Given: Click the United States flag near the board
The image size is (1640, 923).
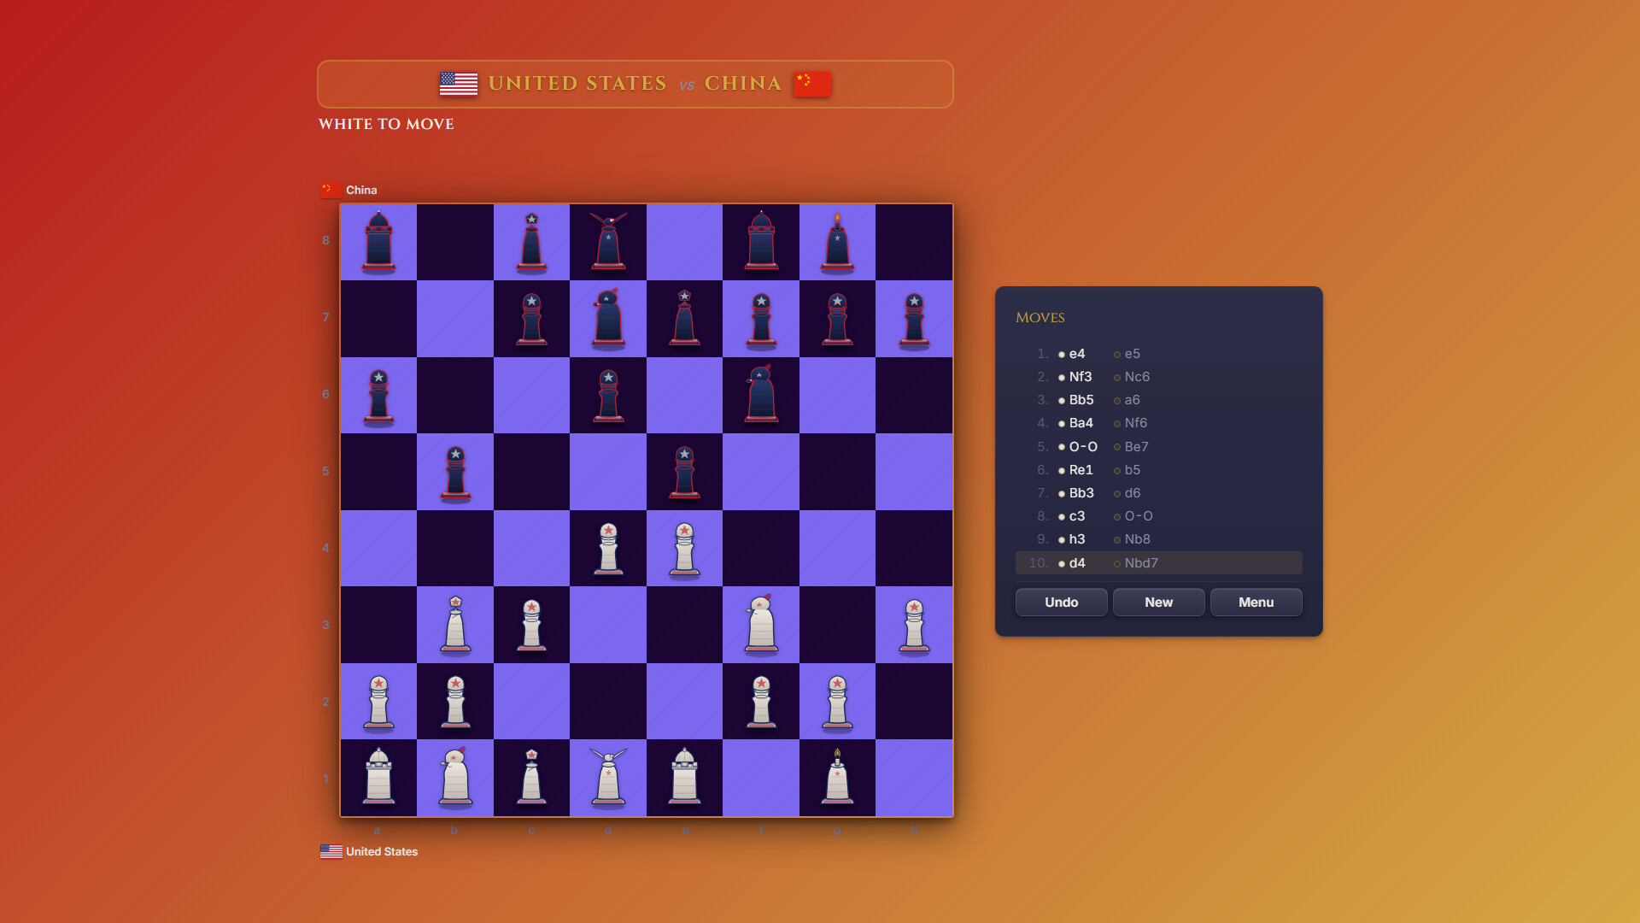Looking at the screenshot, I should (x=331, y=851).
